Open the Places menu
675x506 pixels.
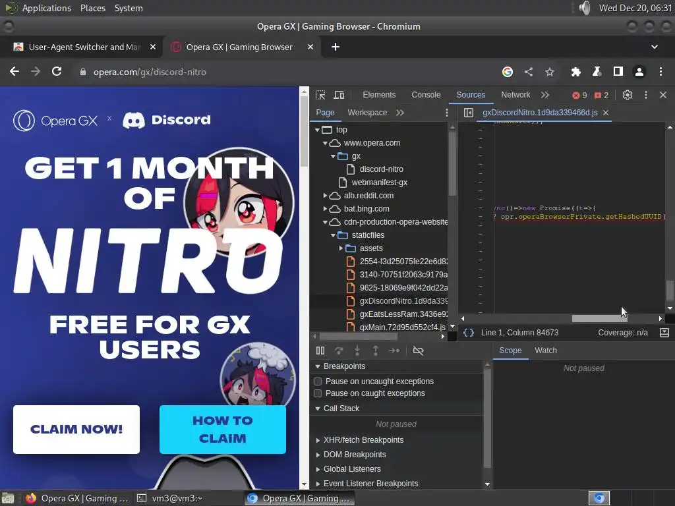click(92, 8)
